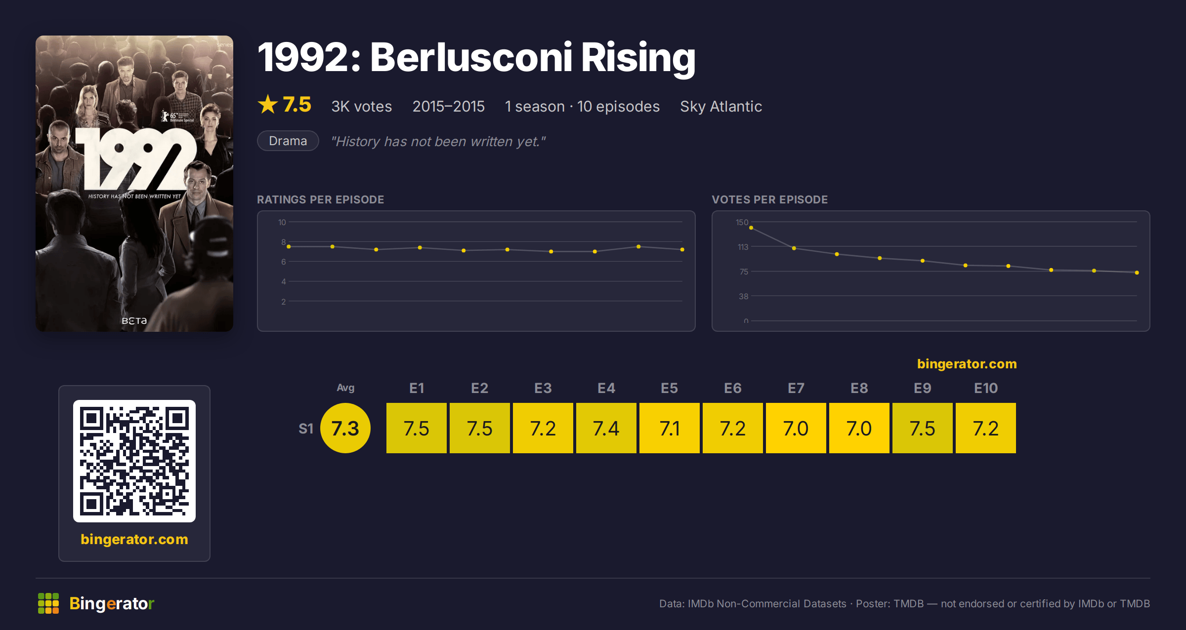Click the yellow star rating icon
Screen dimensions: 1186x630
point(268,104)
